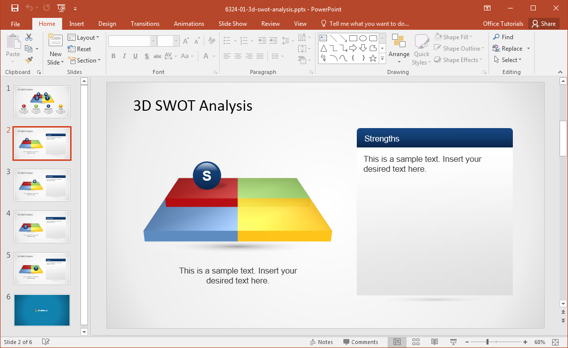Toggle Bold formatting

[x=113, y=56]
